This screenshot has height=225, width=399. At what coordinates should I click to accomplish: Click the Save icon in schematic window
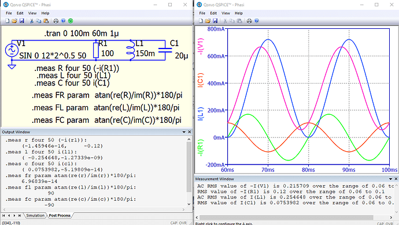[21, 21]
